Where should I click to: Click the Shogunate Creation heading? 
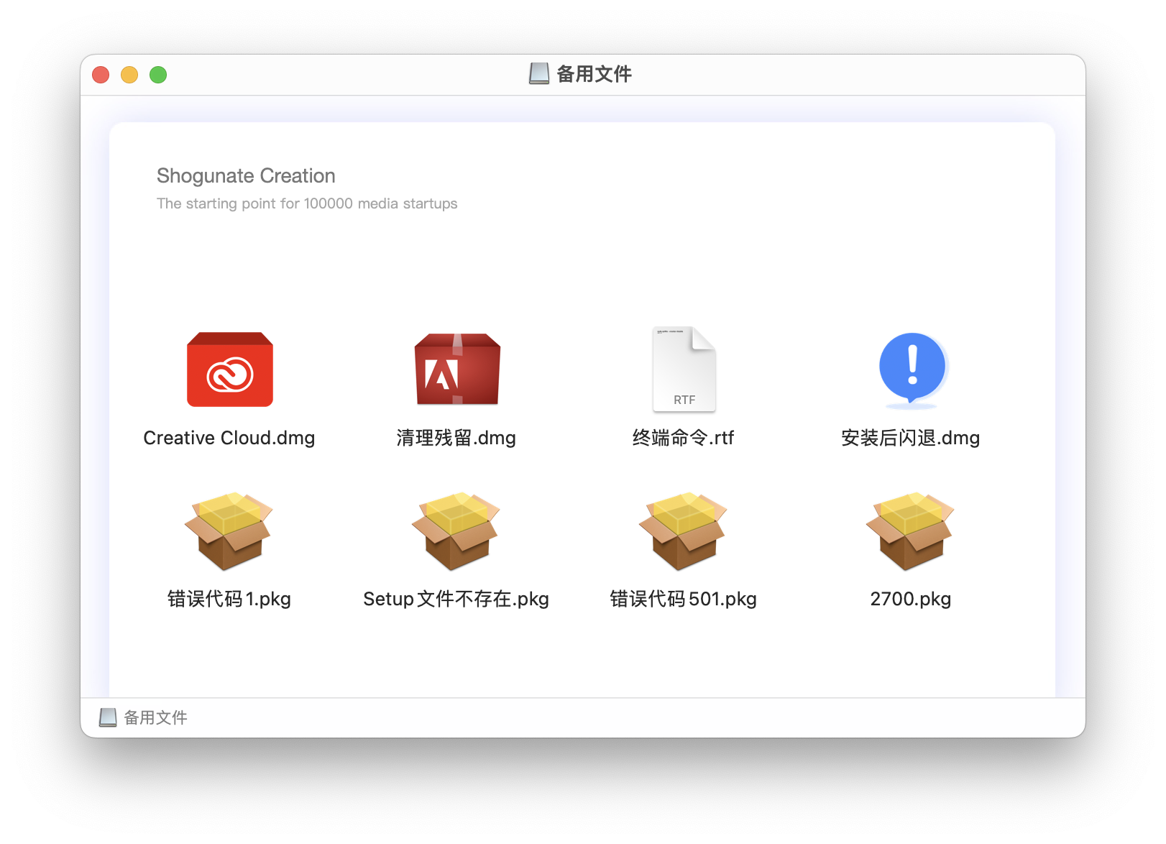click(245, 175)
